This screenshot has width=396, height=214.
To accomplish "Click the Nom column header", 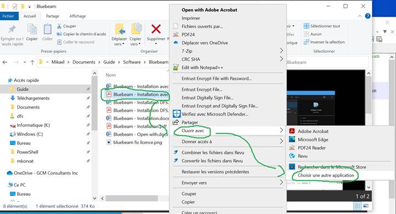I will [111, 75].
